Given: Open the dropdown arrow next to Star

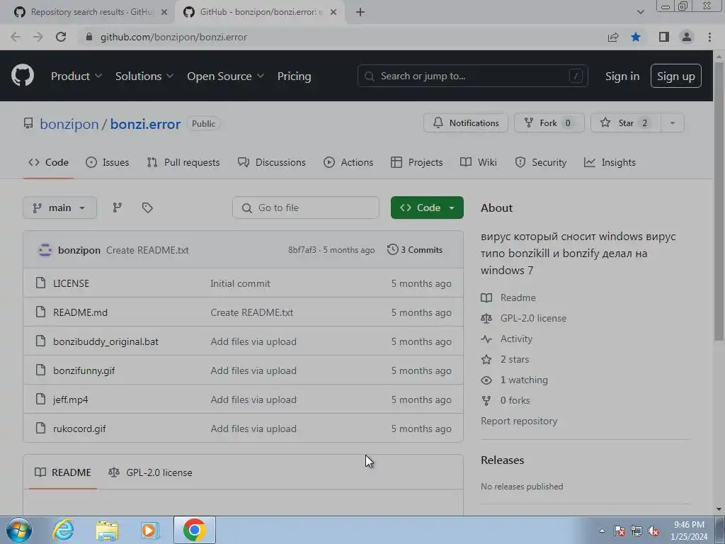Looking at the screenshot, I should point(673,123).
